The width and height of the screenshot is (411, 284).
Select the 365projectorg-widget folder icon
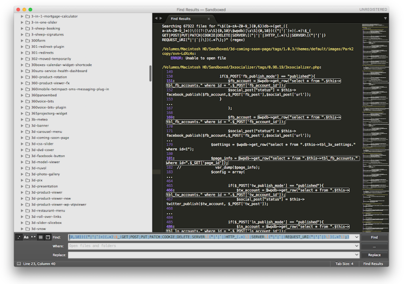coord(27,113)
